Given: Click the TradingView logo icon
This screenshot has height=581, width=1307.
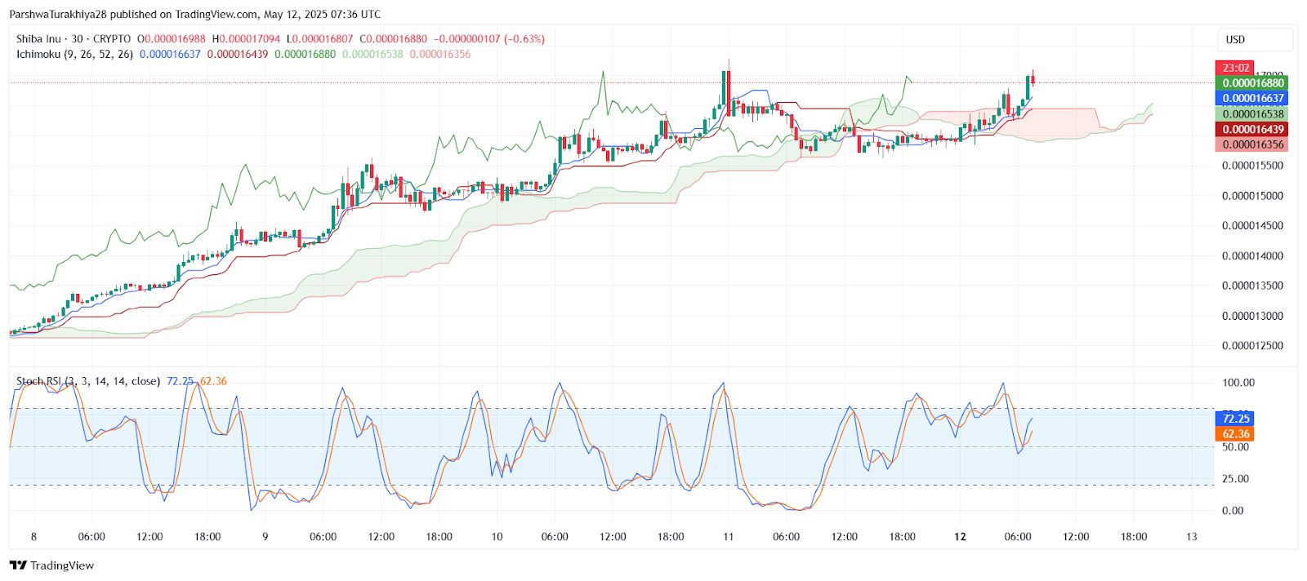Looking at the screenshot, I should tap(18, 565).
